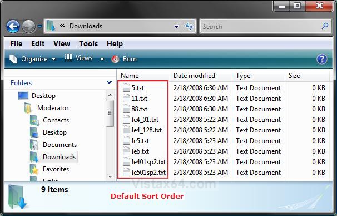This screenshot has height=216, width=337.
Task: Click the Moderator user folder icon
Action: point(27,108)
